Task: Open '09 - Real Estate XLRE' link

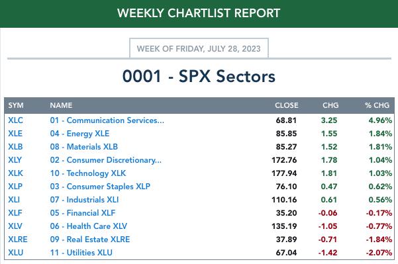Action: coord(90,239)
